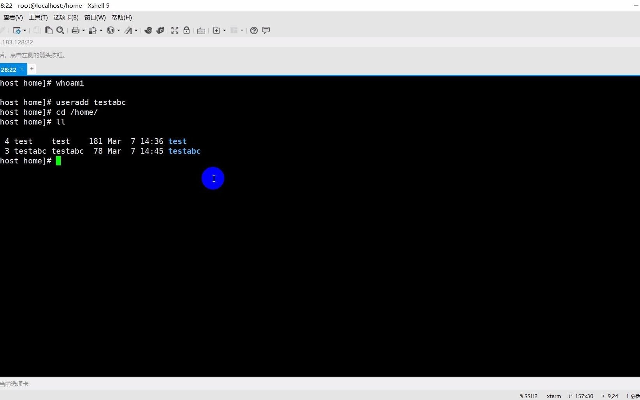The height and width of the screenshot is (400, 640).
Task: Open the 选项卡(B) menu
Action: 66,17
